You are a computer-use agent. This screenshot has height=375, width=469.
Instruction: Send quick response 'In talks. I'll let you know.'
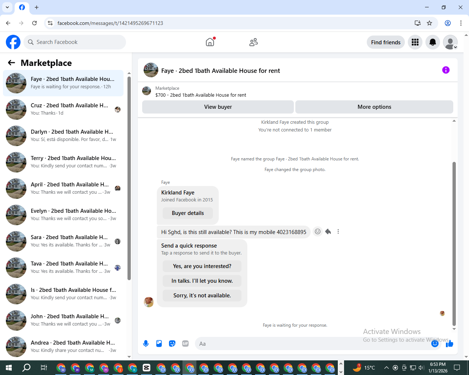click(x=202, y=281)
